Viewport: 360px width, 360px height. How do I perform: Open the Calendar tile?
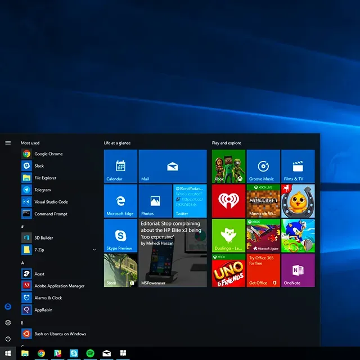tap(120, 166)
